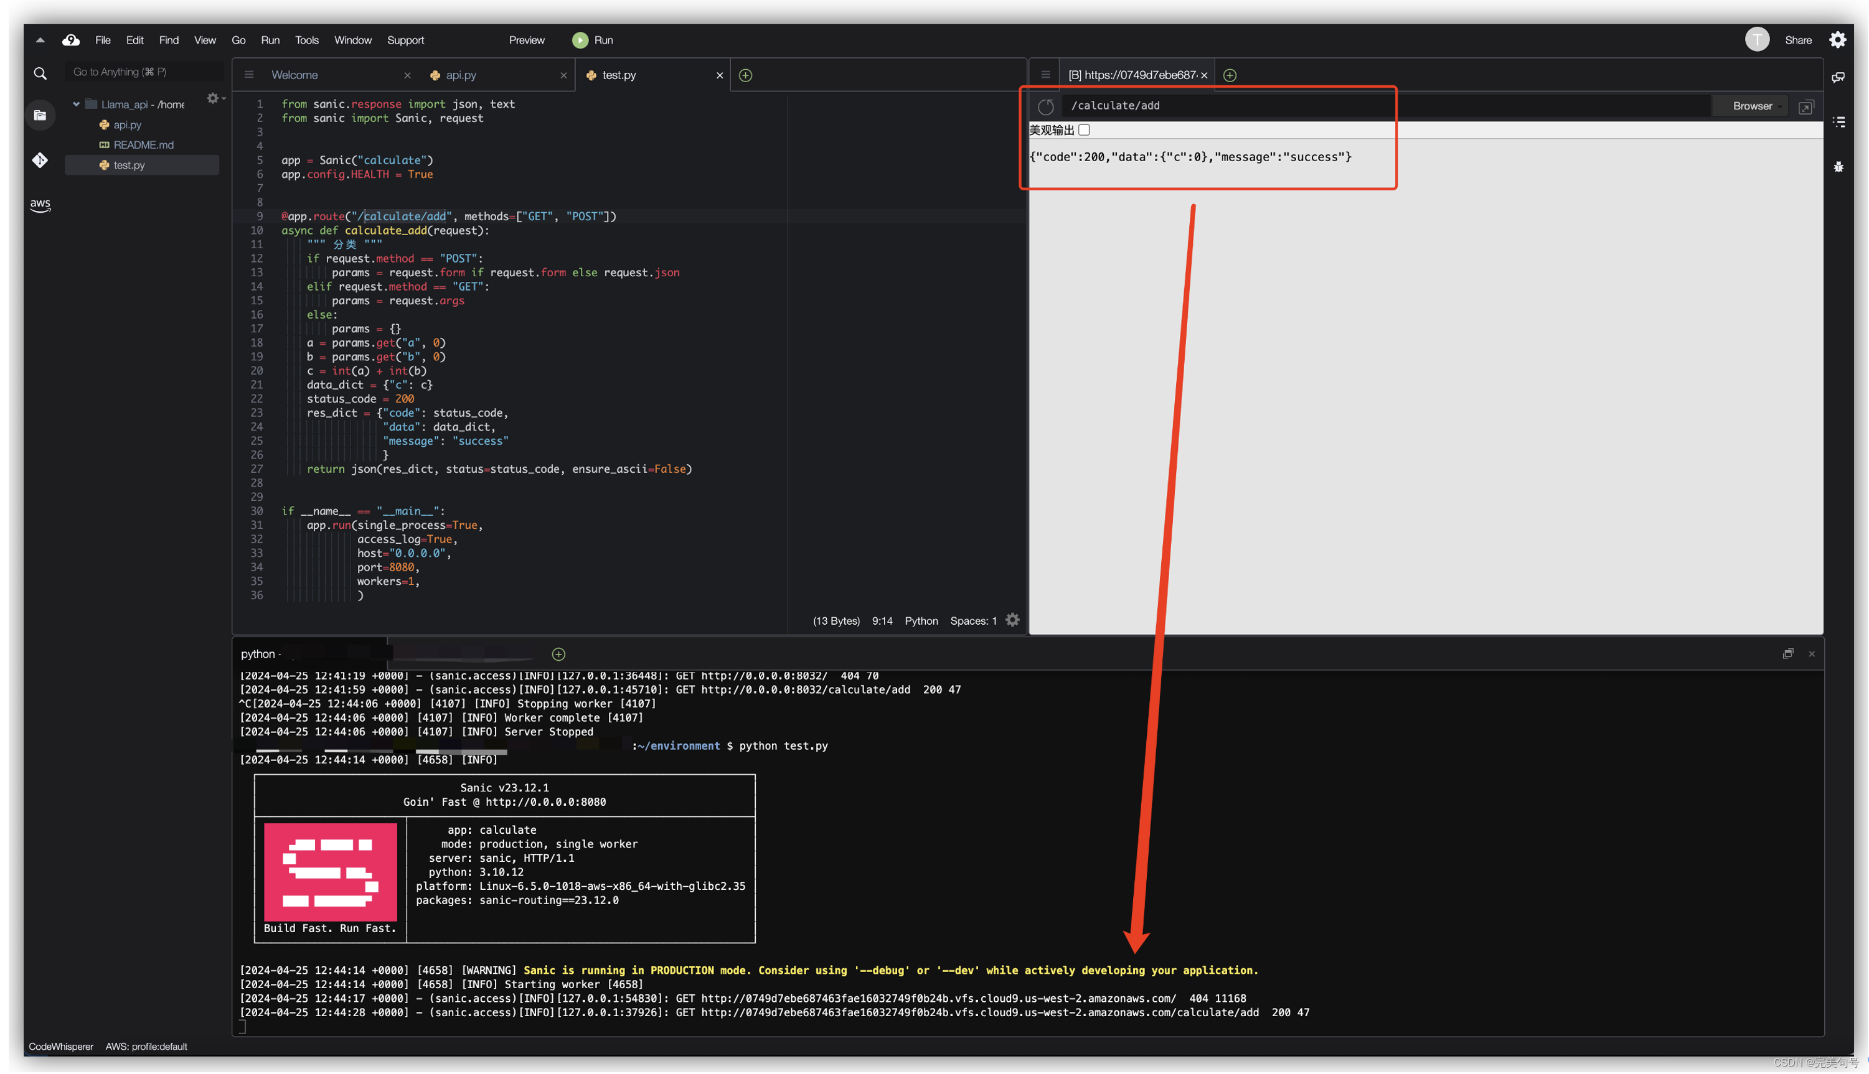The image size is (1869, 1074).
Task: Add a new terminal tab
Action: (x=558, y=654)
